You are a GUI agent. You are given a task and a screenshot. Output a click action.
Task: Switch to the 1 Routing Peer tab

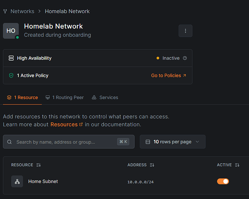point(64,97)
